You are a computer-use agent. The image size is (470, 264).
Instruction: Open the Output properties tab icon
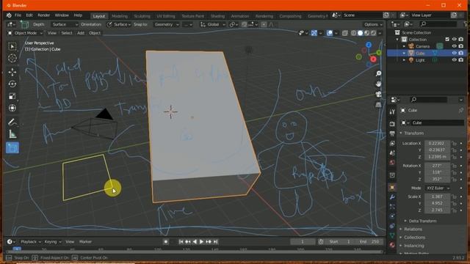click(x=392, y=133)
